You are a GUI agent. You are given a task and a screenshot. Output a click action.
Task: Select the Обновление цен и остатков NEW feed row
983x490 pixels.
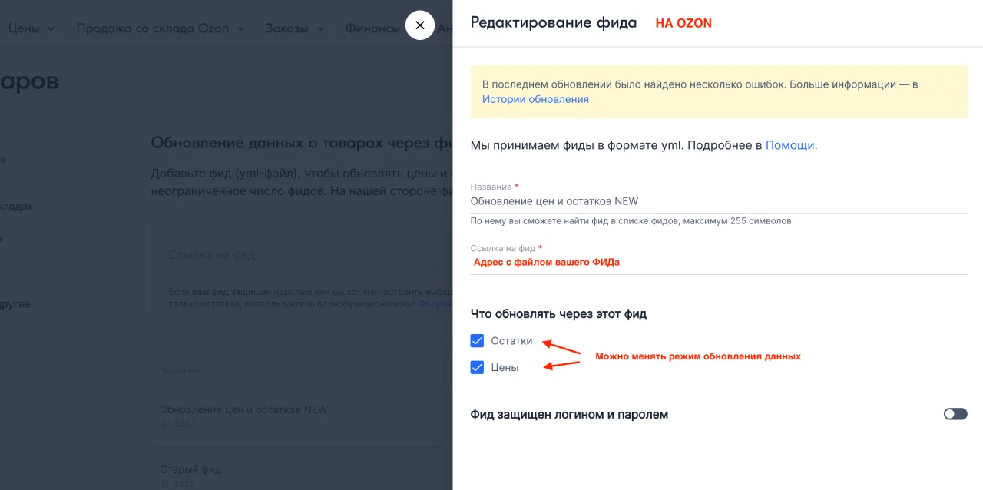[243, 409]
